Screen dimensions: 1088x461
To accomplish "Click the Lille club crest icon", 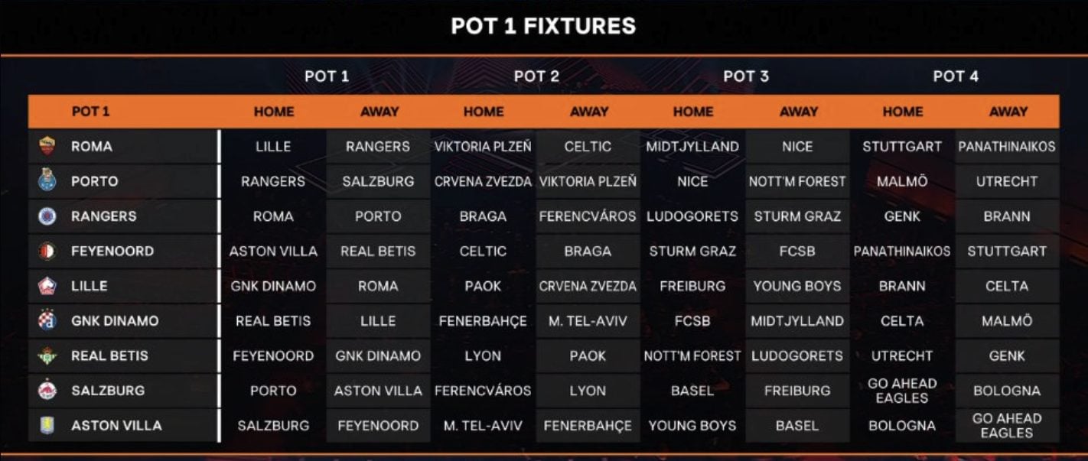I will click(47, 286).
